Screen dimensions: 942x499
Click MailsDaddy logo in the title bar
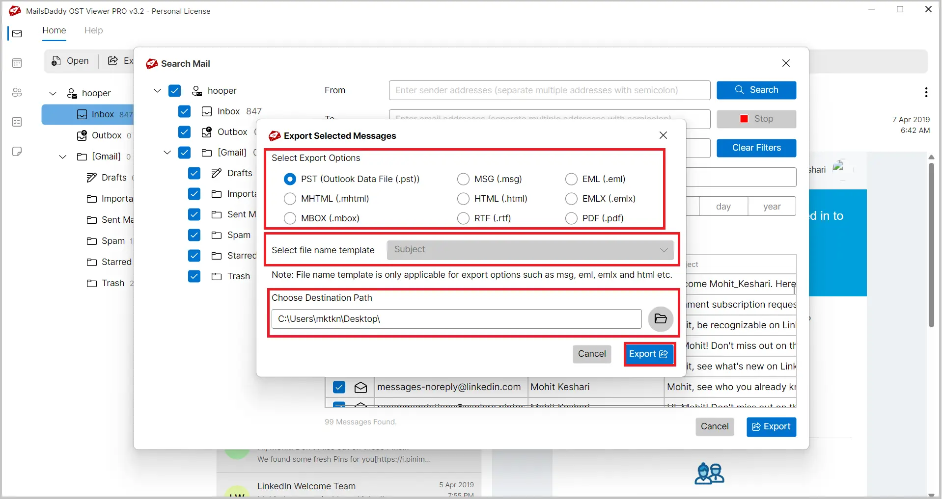pyautogui.click(x=15, y=11)
